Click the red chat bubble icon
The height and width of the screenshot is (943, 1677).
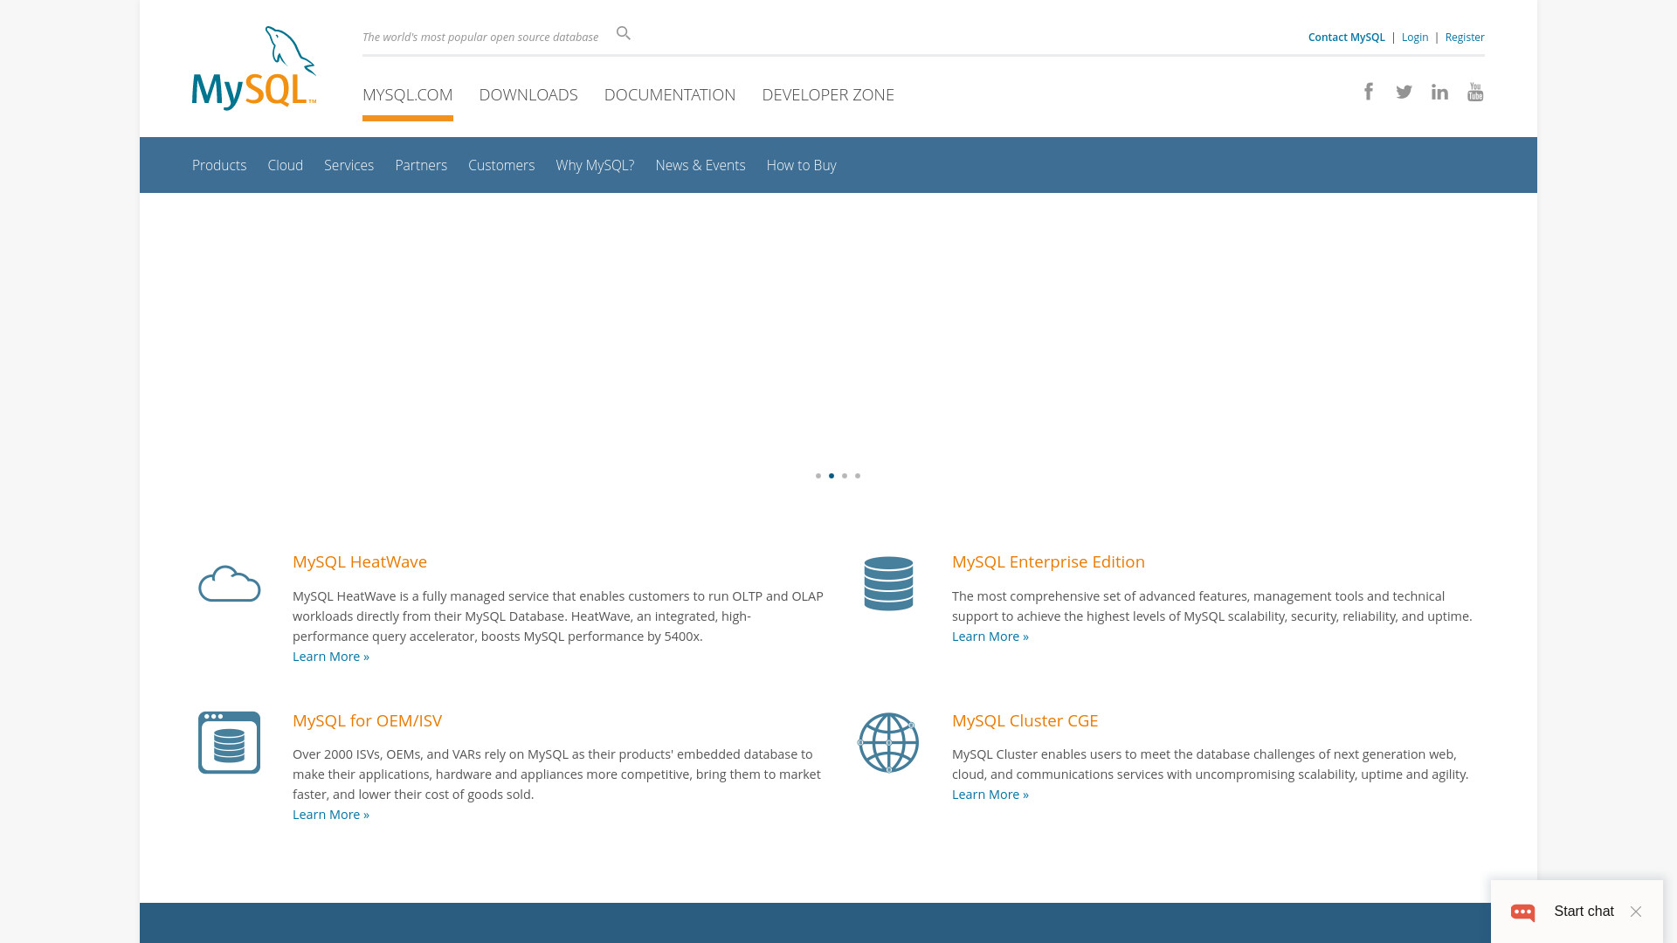[x=1523, y=912]
